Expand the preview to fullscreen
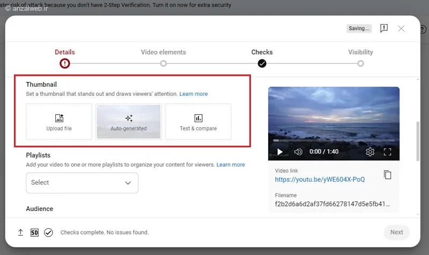Viewport: 429px width, 255px height. (x=387, y=152)
